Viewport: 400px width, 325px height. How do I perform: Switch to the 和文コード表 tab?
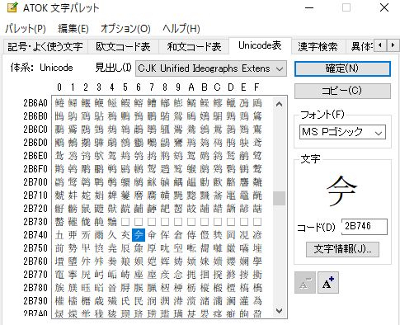[x=194, y=46]
